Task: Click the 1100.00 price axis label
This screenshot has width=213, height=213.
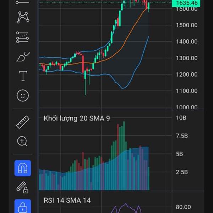Action: pyautogui.click(x=187, y=91)
